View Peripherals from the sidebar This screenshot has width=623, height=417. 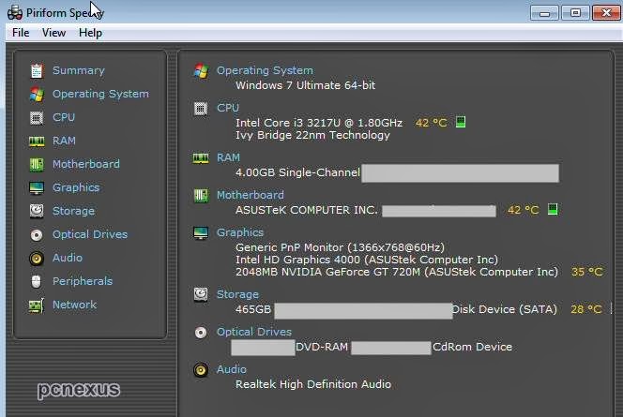coord(83,281)
